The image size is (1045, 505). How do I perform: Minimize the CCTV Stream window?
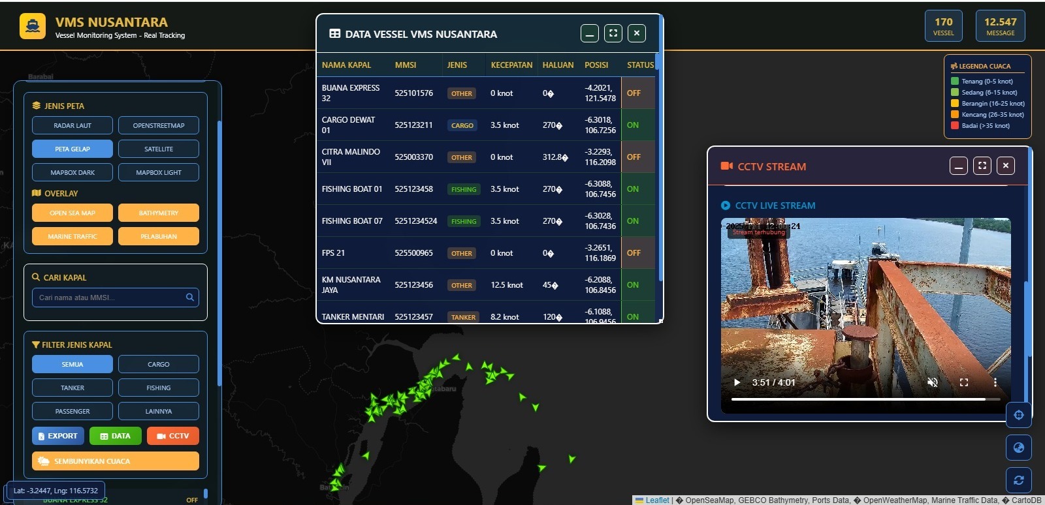(959, 166)
